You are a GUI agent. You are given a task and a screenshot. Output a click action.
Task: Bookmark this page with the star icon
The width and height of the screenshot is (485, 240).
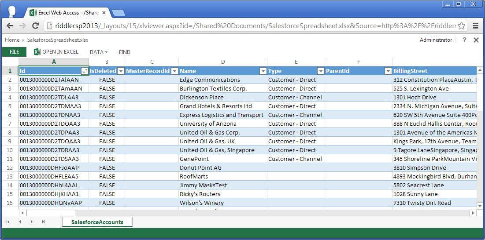pyautogui.click(x=461, y=26)
